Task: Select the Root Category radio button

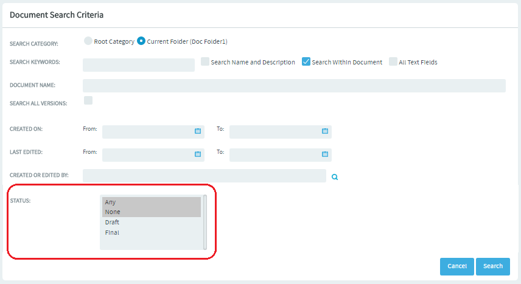Action: (x=88, y=41)
